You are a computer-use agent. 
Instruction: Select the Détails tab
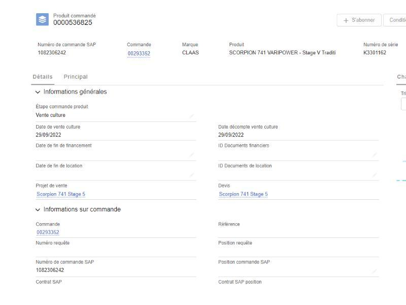(43, 77)
